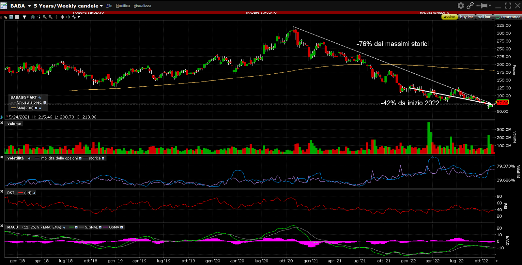
Task: Click the BABA@SMART legend label
Action: [x=23, y=97]
